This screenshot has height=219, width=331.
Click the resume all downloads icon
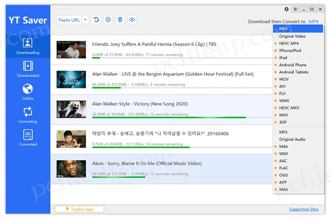96,20
